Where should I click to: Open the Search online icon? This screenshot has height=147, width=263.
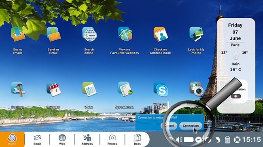89,34
